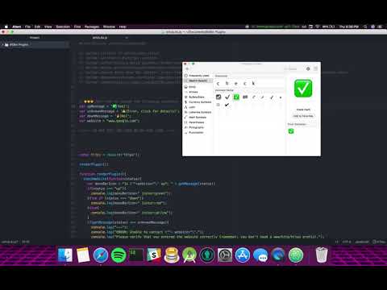Click the large green check mark preview
387x290 pixels.
303,89
